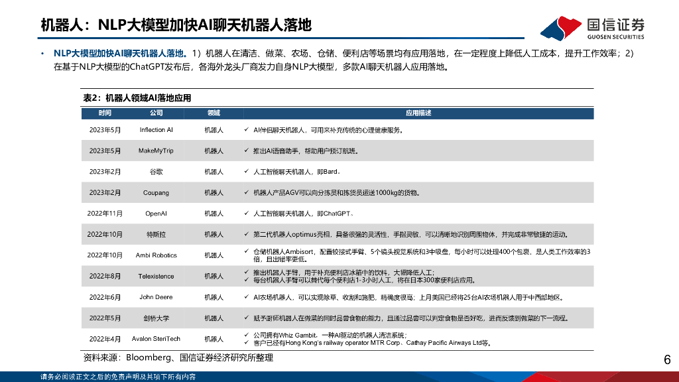Click the 公司 column header
679x382 pixels.
(155, 113)
